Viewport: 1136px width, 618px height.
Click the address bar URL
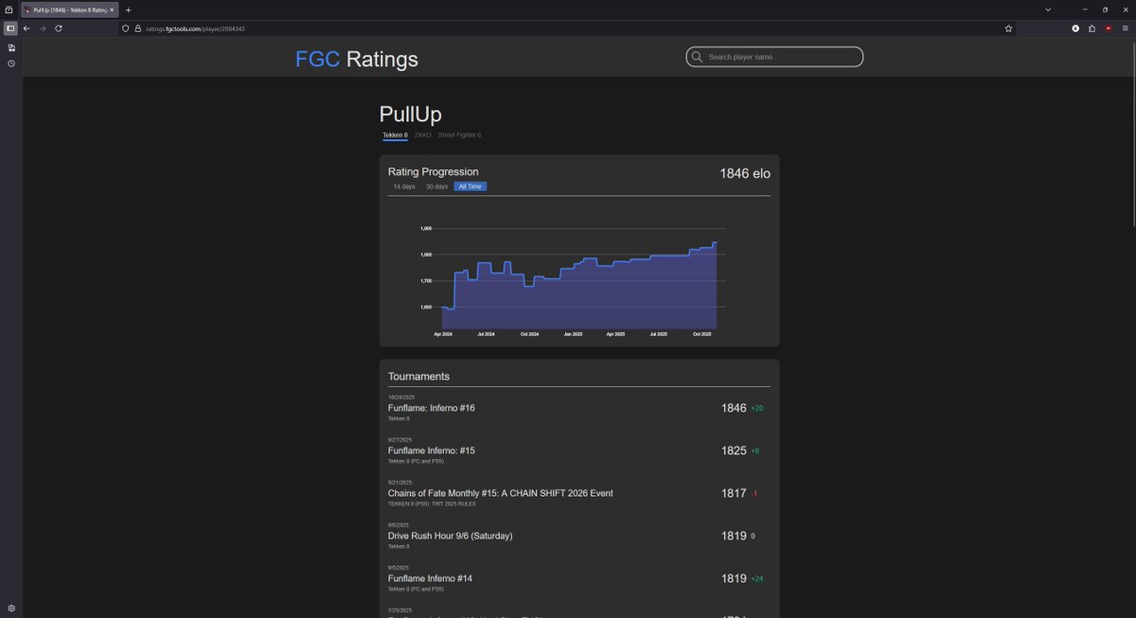click(x=195, y=28)
